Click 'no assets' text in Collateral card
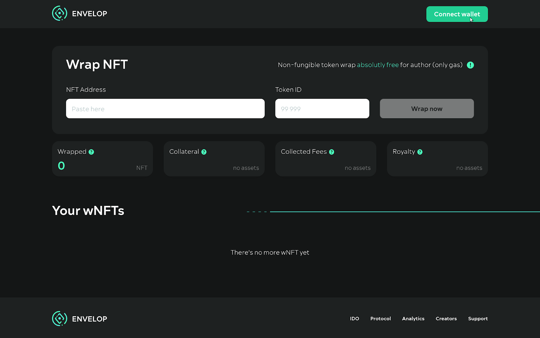This screenshot has height=338, width=540. point(246,168)
